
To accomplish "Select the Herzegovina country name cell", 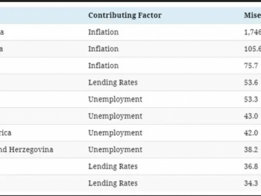I will click(x=27, y=149).
